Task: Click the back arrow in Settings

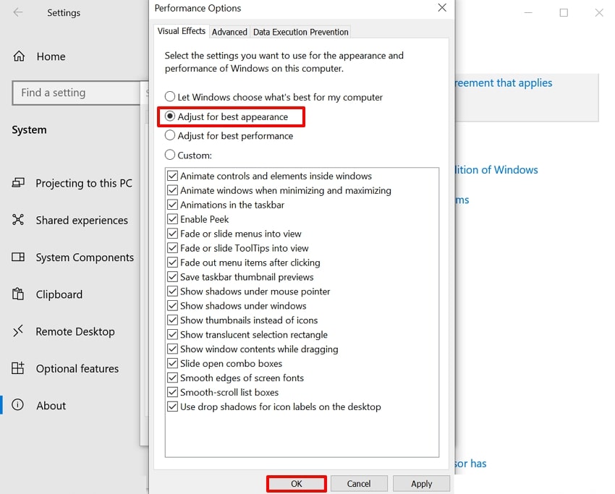Action: point(18,12)
